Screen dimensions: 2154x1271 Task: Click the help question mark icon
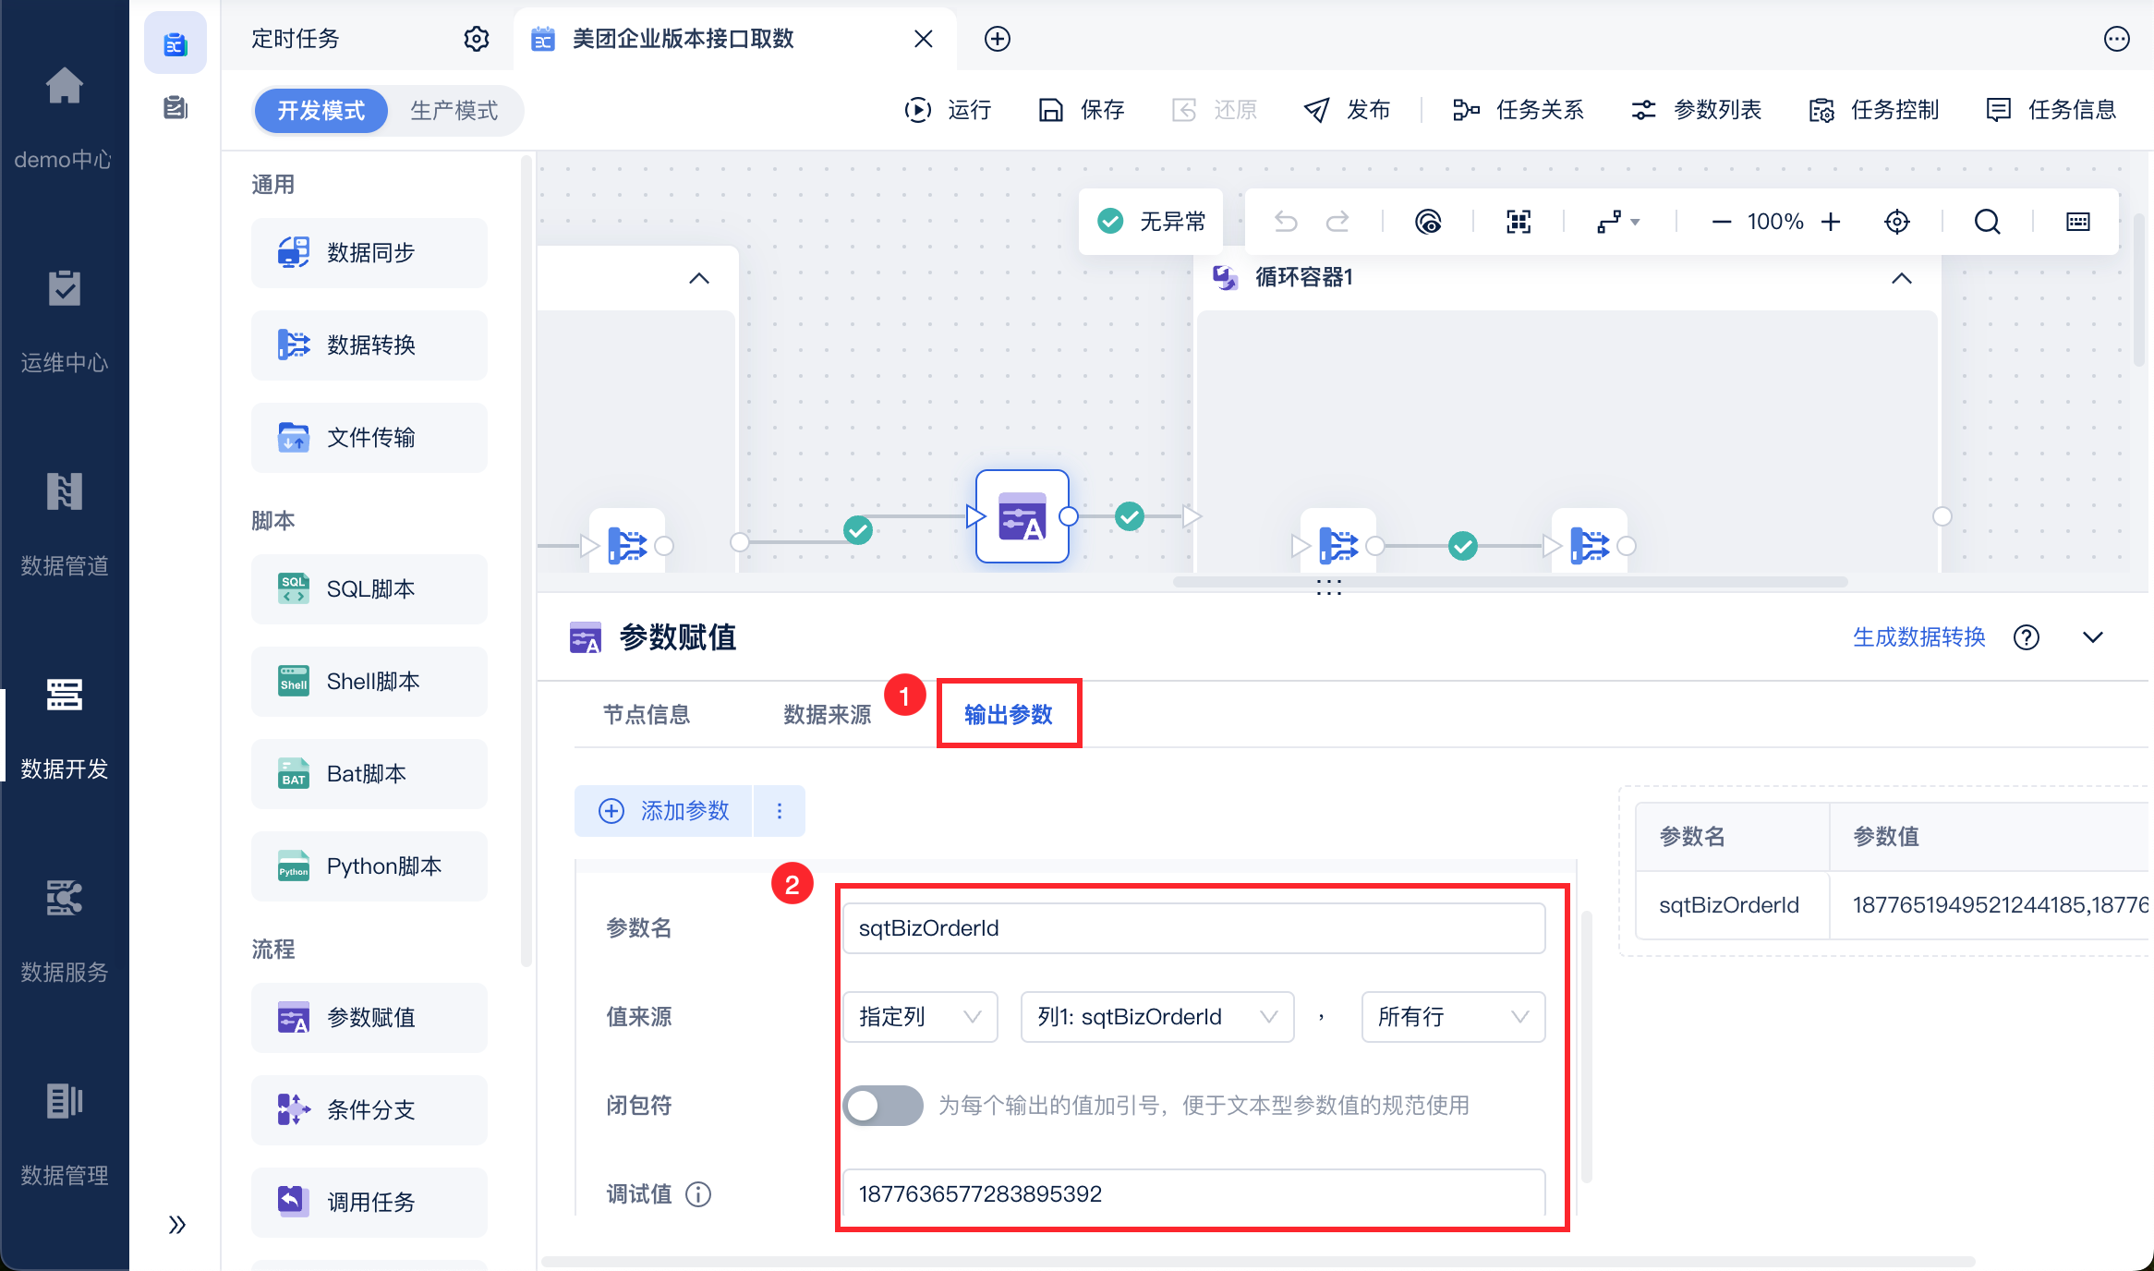2026,637
